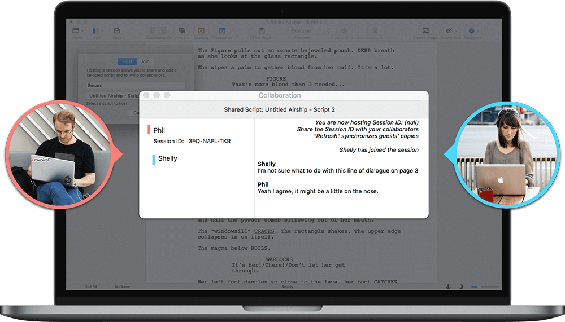565x322 pixels.
Task: Open the Thesaurus toolbar icon
Action: click(x=222, y=31)
